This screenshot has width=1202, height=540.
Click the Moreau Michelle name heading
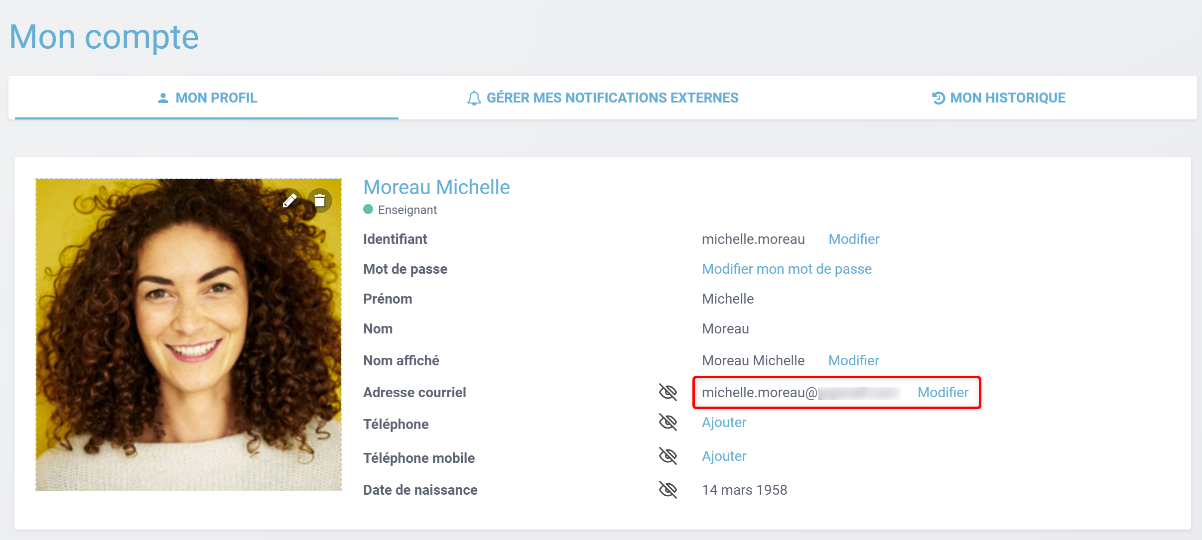pos(436,188)
